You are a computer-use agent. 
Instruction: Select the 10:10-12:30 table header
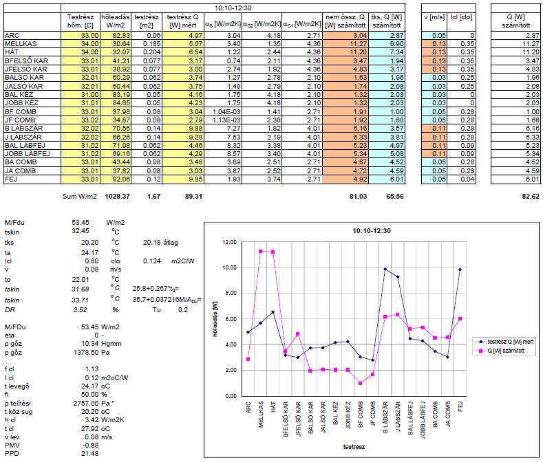[233, 8]
